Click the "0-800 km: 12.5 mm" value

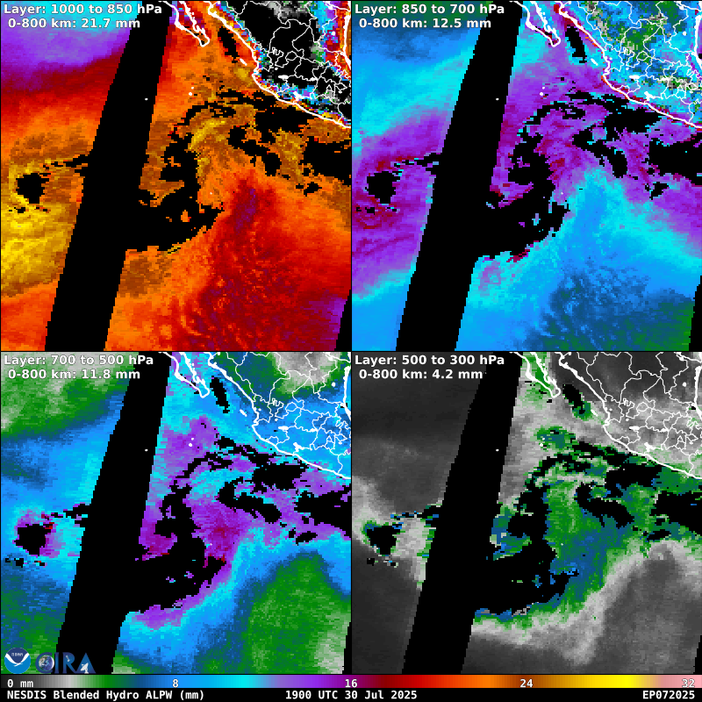pyautogui.click(x=425, y=24)
